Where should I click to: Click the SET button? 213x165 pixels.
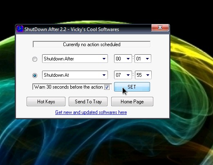132,87
